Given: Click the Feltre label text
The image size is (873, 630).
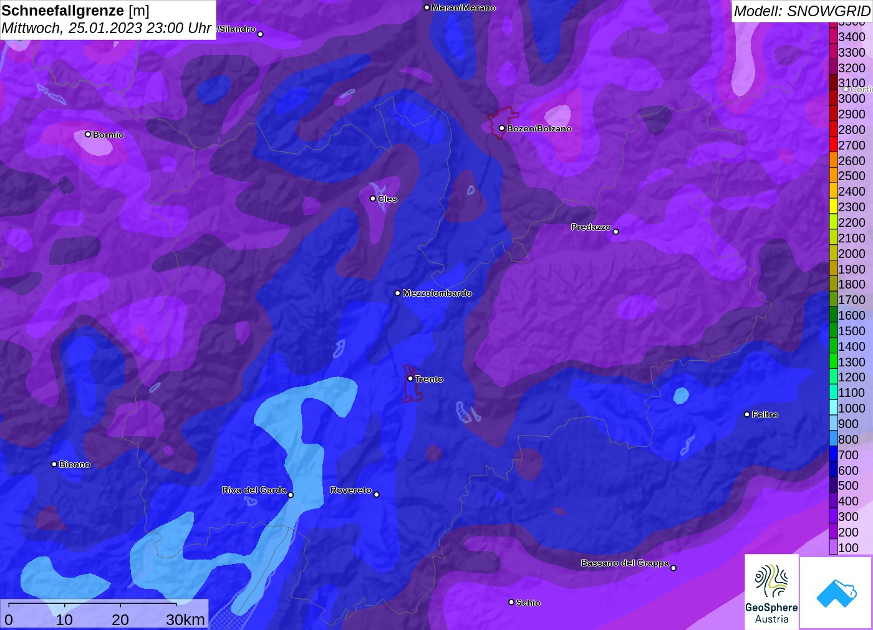Looking at the screenshot, I should (x=765, y=414).
